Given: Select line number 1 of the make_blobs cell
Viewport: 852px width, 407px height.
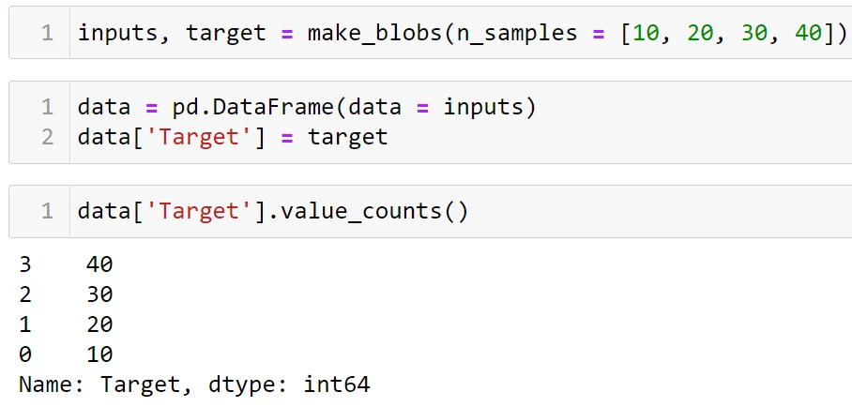Looking at the screenshot, I should [x=47, y=33].
